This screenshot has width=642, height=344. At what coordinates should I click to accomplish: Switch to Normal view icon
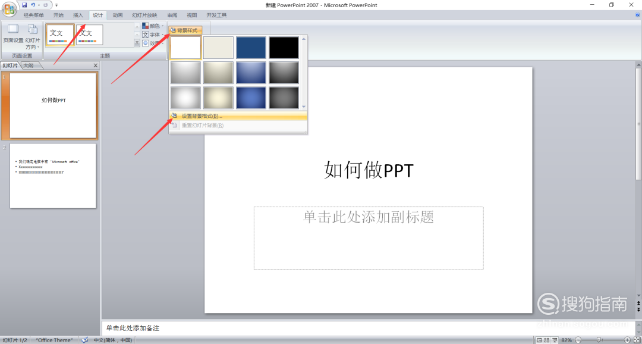pos(539,340)
